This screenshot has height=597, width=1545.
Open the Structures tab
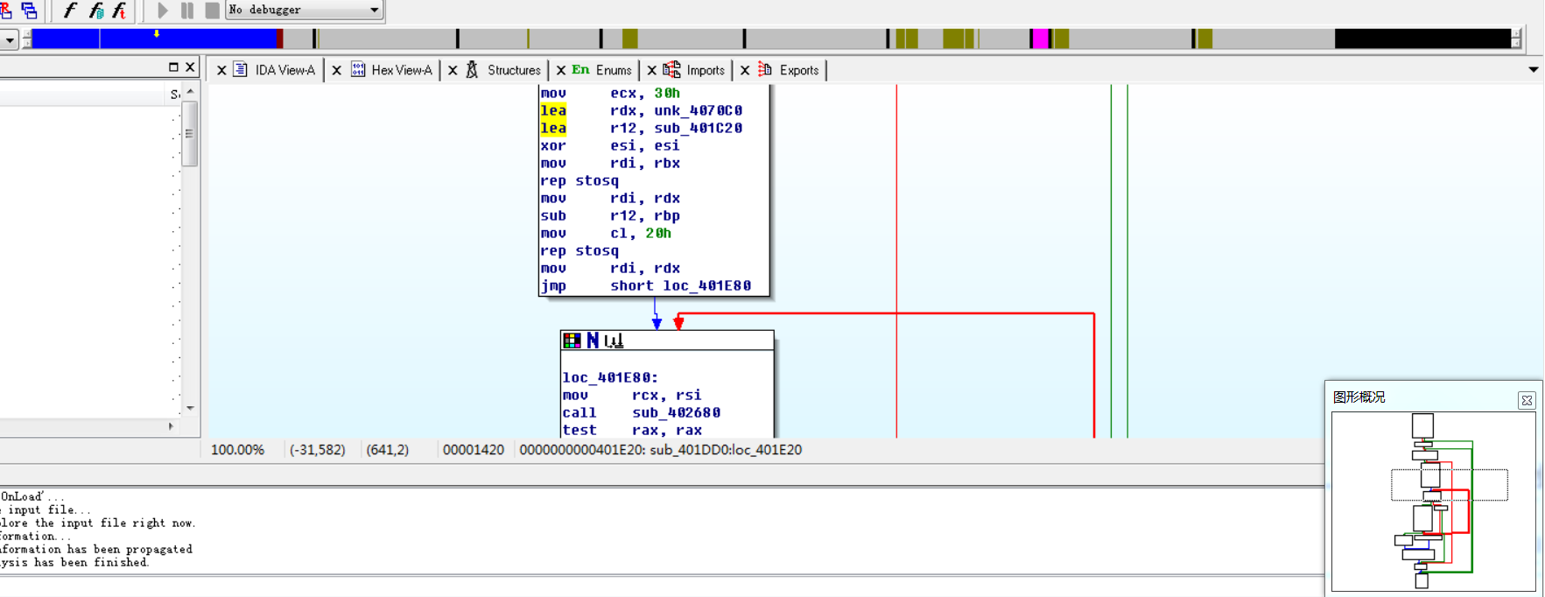pyautogui.click(x=514, y=70)
